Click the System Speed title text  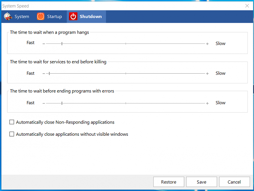click(x=16, y=6)
